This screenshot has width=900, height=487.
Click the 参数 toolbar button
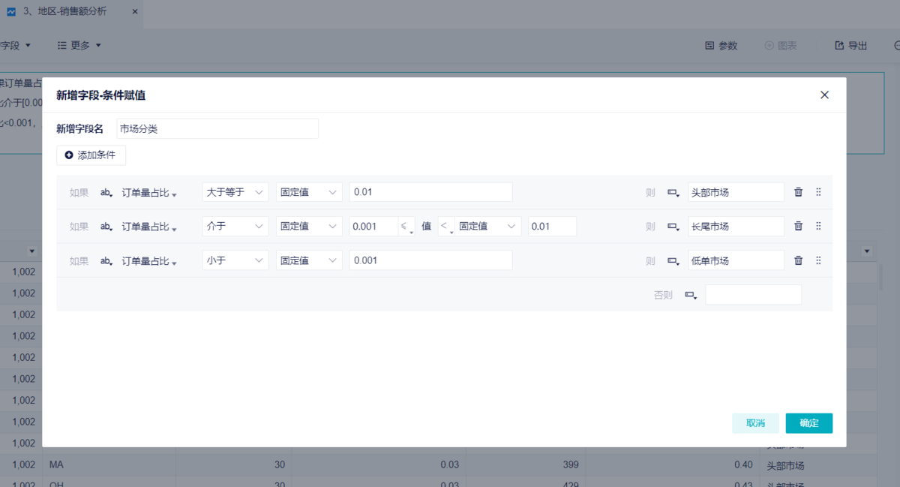(x=721, y=46)
